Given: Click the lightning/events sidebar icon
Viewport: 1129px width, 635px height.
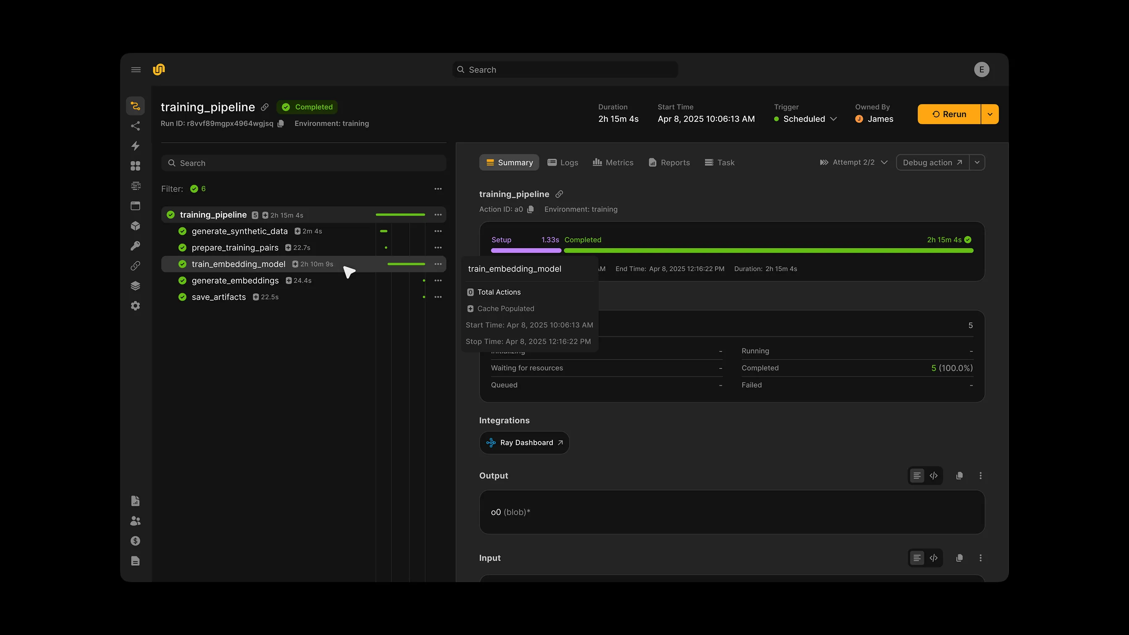Looking at the screenshot, I should click(x=135, y=146).
